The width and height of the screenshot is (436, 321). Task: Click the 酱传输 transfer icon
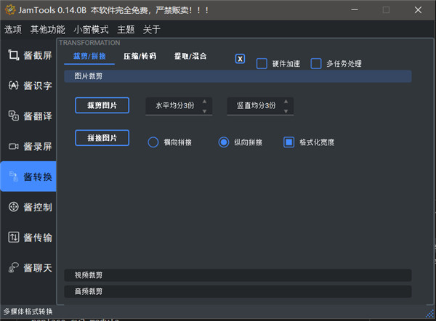(13, 237)
